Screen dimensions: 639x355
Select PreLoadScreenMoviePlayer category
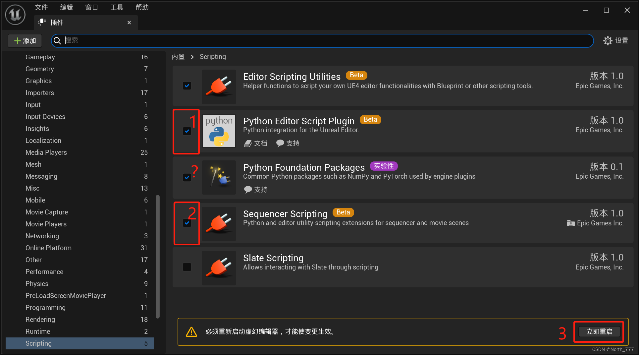[x=80, y=296]
